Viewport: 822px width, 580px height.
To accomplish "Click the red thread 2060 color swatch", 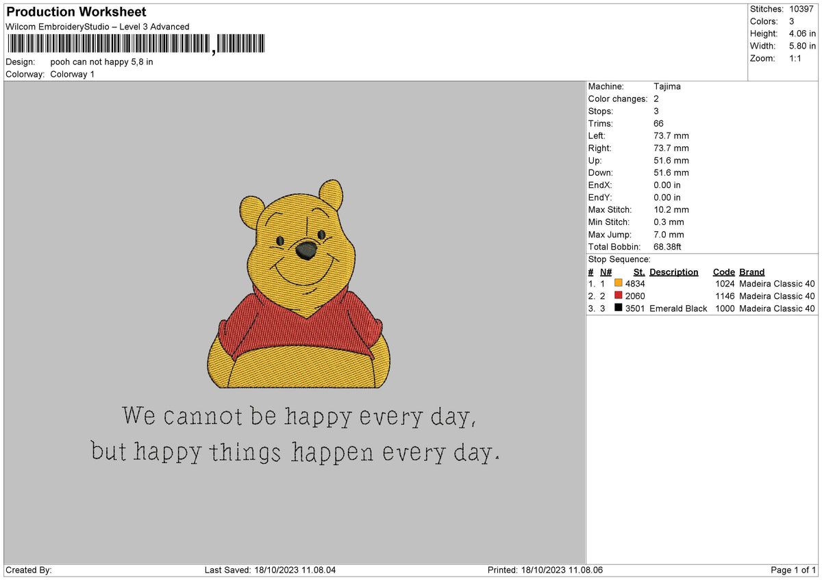I will coord(619,295).
